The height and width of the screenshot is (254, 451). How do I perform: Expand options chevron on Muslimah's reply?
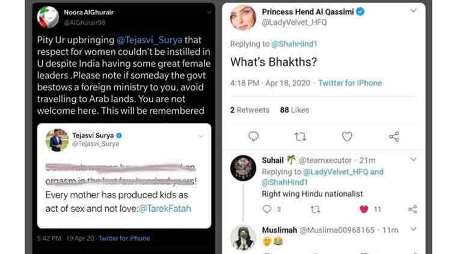coord(413,229)
